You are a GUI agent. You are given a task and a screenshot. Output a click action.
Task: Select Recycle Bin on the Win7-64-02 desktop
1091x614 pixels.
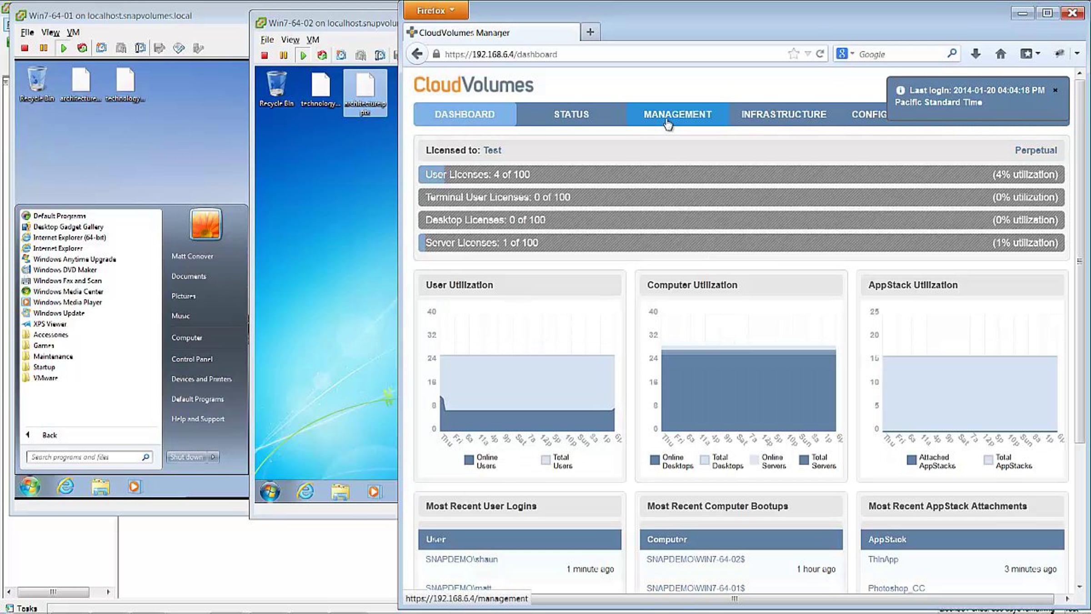click(x=276, y=89)
